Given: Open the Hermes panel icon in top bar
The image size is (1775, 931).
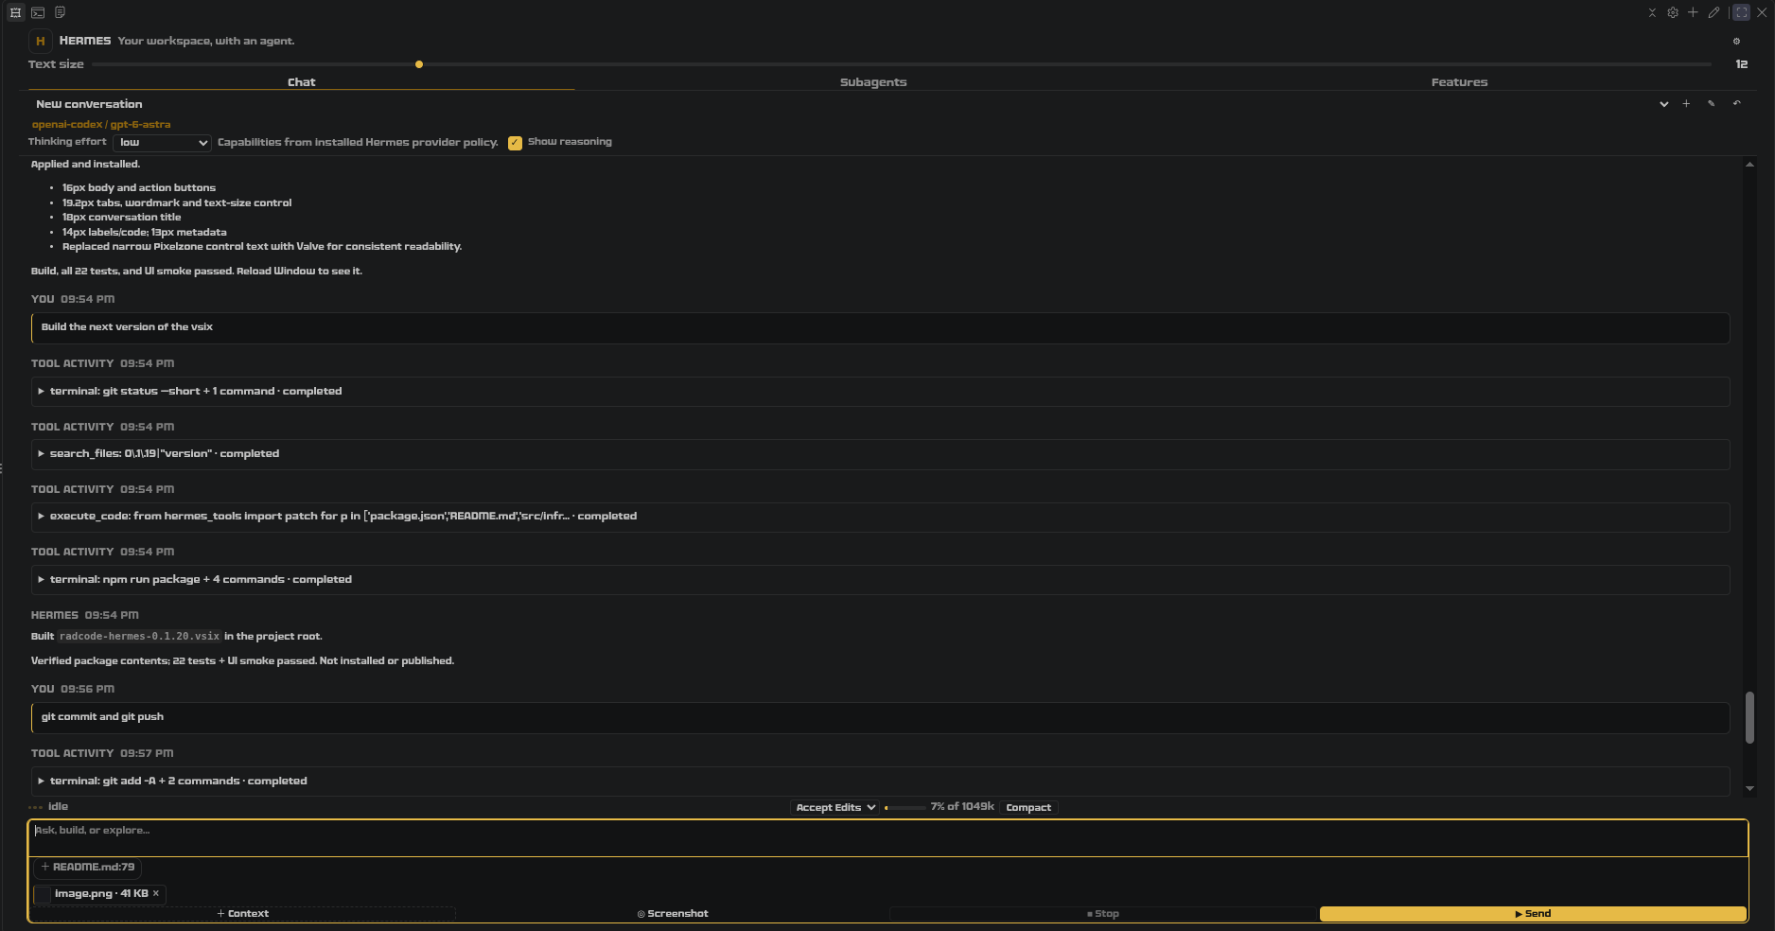Looking at the screenshot, I should point(15,12).
